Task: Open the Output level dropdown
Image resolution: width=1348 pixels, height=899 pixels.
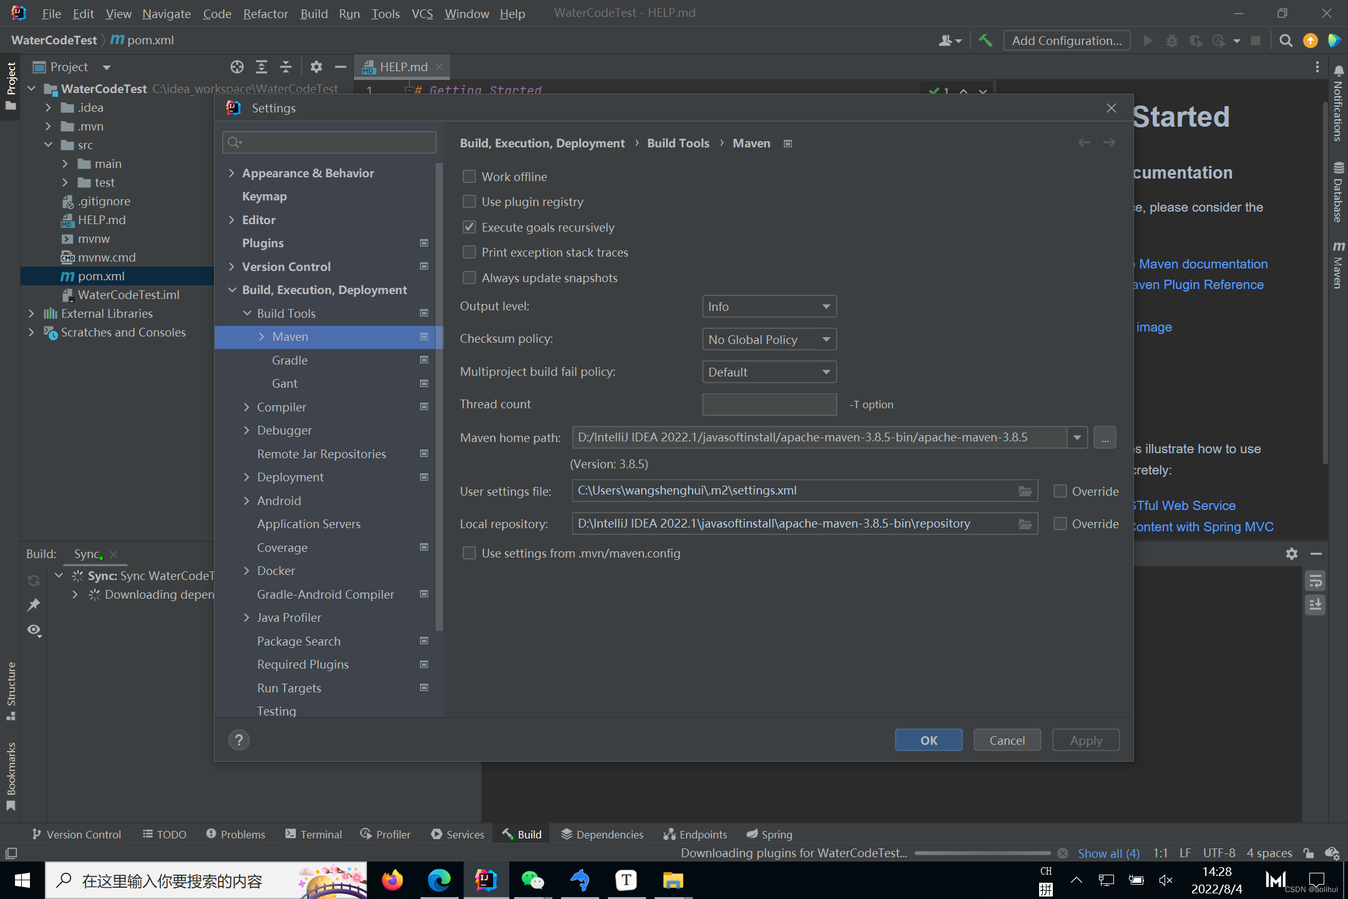Action: pos(769,307)
